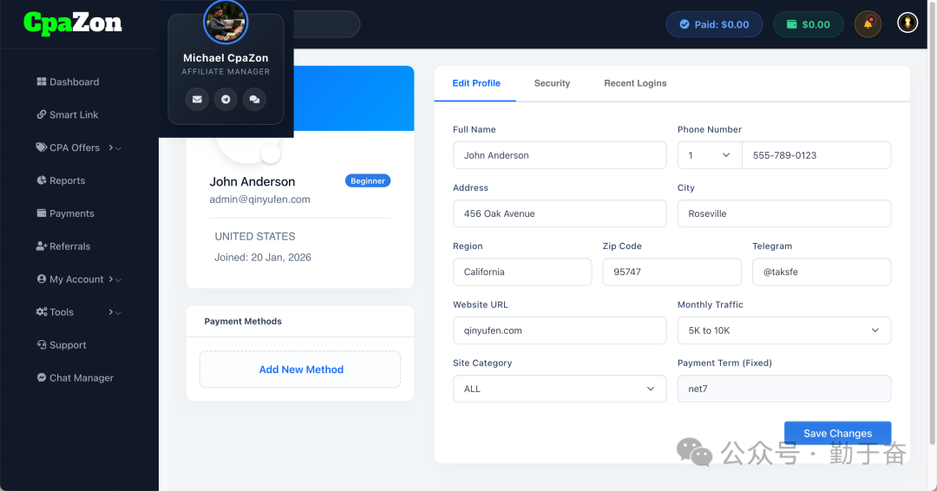Click the CPA Offers tags icon

click(x=42, y=147)
